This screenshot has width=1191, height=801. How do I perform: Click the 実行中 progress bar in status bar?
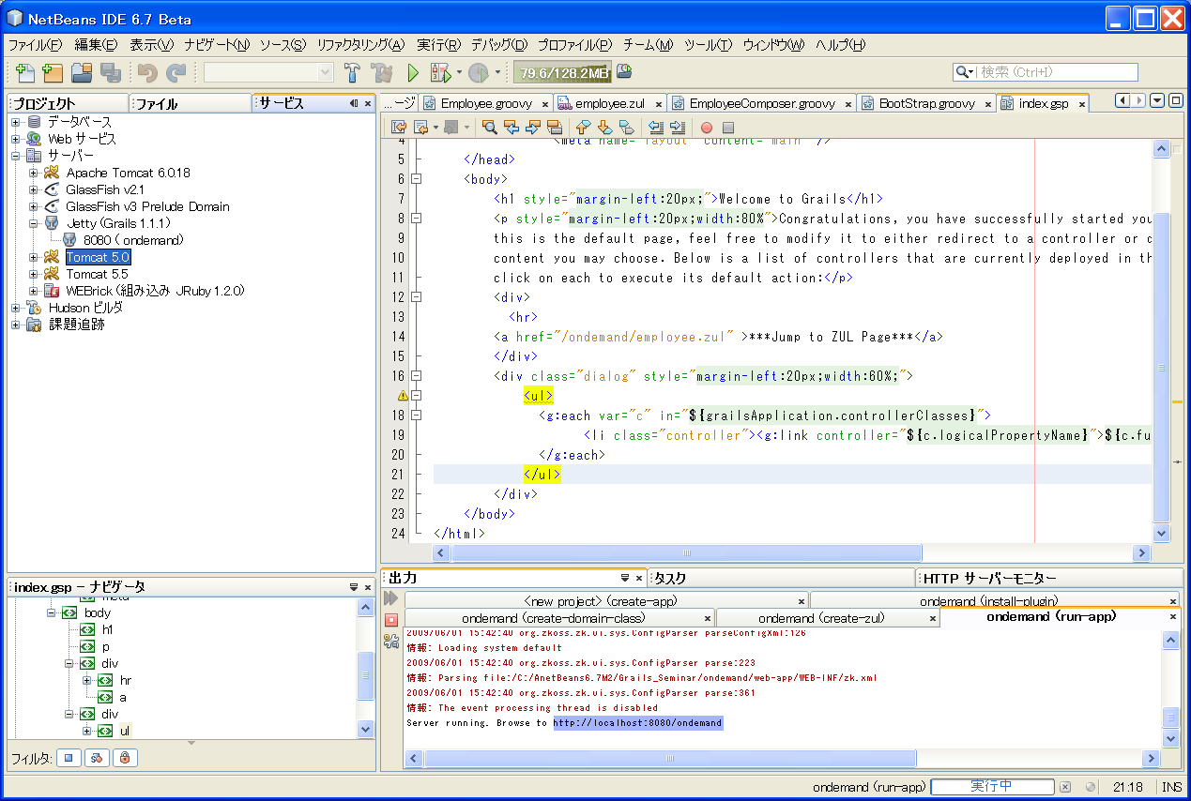(992, 787)
